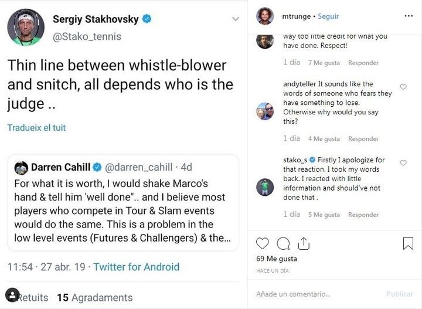Open the stako_s commenter avatar
Screen dimensions: 422x309
click(x=265, y=187)
